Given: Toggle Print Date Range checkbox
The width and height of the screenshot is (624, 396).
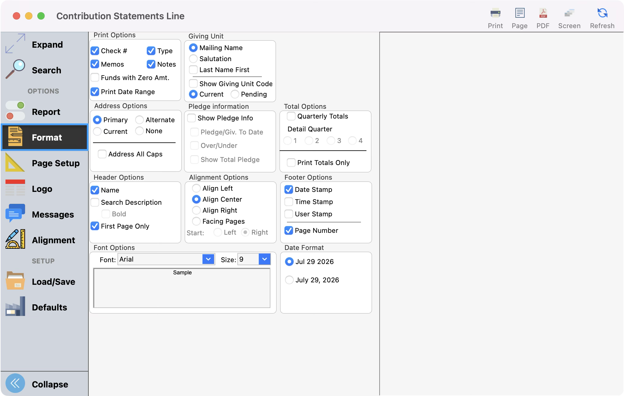Looking at the screenshot, I should (95, 92).
